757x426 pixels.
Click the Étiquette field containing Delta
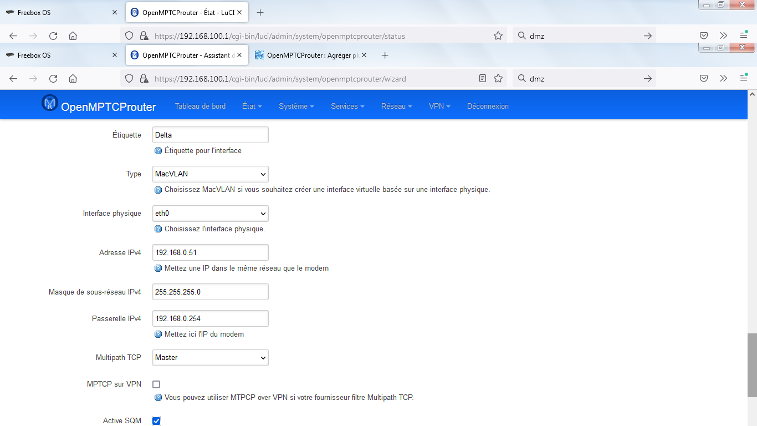click(211, 135)
